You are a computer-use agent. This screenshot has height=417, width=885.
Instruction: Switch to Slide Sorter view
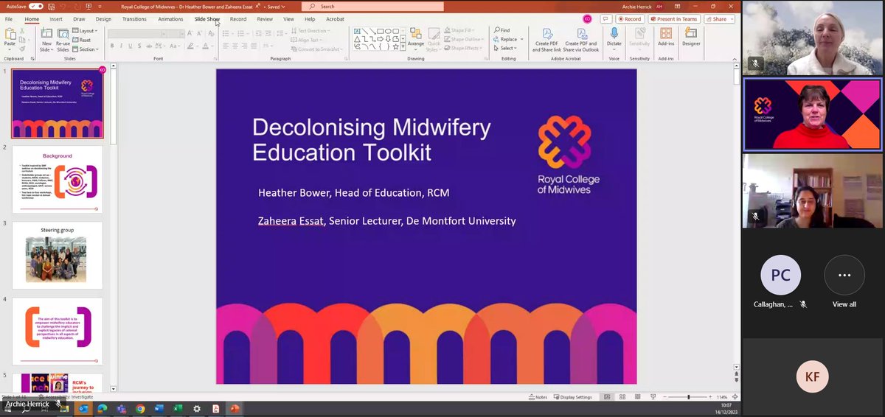click(x=623, y=397)
